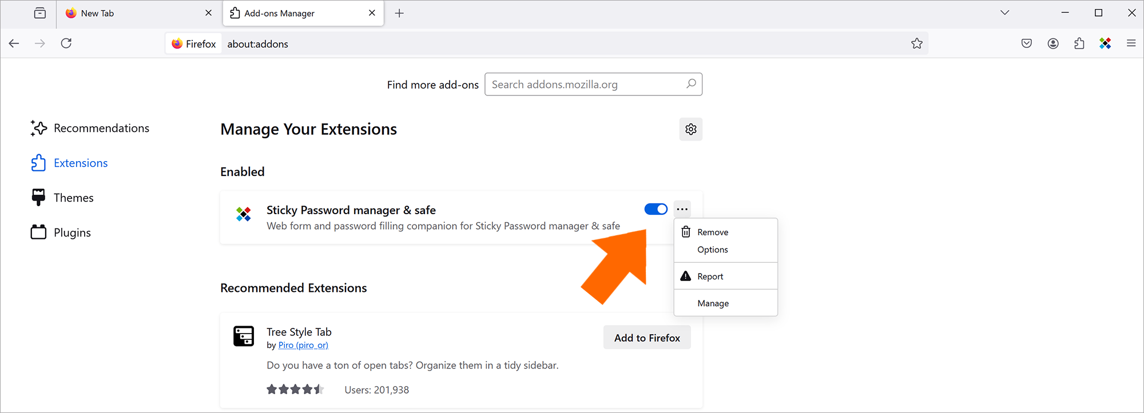Disable the Sticky Password extension toggle
The height and width of the screenshot is (413, 1144).
(x=656, y=209)
